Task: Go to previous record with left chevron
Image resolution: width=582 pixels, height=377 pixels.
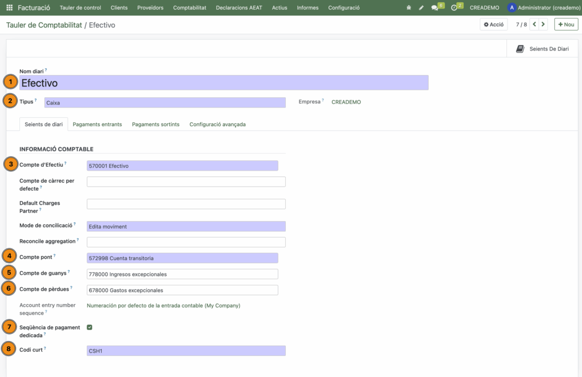Action: (x=534, y=24)
